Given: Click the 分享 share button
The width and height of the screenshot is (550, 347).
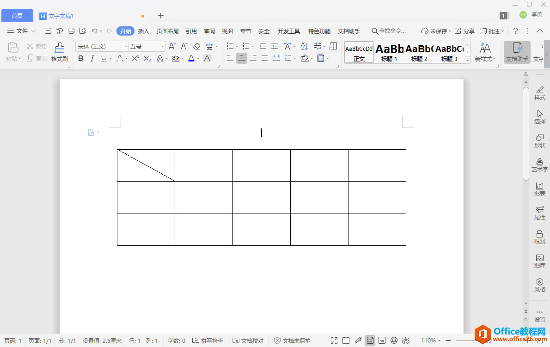Looking at the screenshot, I should tap(464, 31).
